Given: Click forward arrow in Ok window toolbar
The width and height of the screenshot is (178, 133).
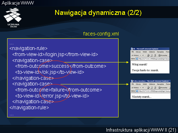Looking at the screenshot, I should 143,55.
